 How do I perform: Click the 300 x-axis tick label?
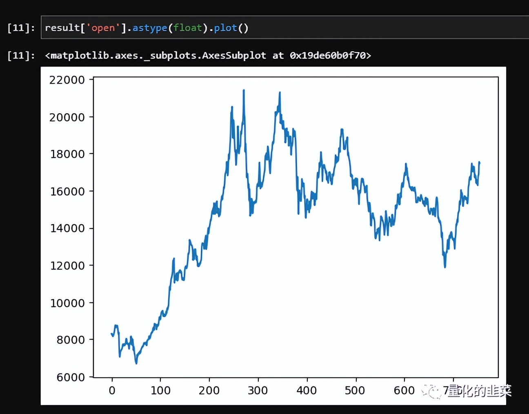point(258,390)
